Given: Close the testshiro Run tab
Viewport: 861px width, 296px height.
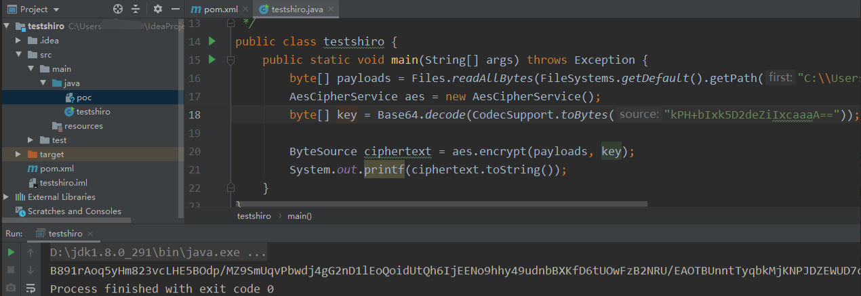Looking at the screenshot, I should (x=91, y=234).
